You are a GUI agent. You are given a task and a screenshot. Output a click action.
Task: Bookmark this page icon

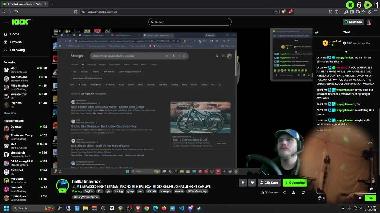(x=75, y=12)
